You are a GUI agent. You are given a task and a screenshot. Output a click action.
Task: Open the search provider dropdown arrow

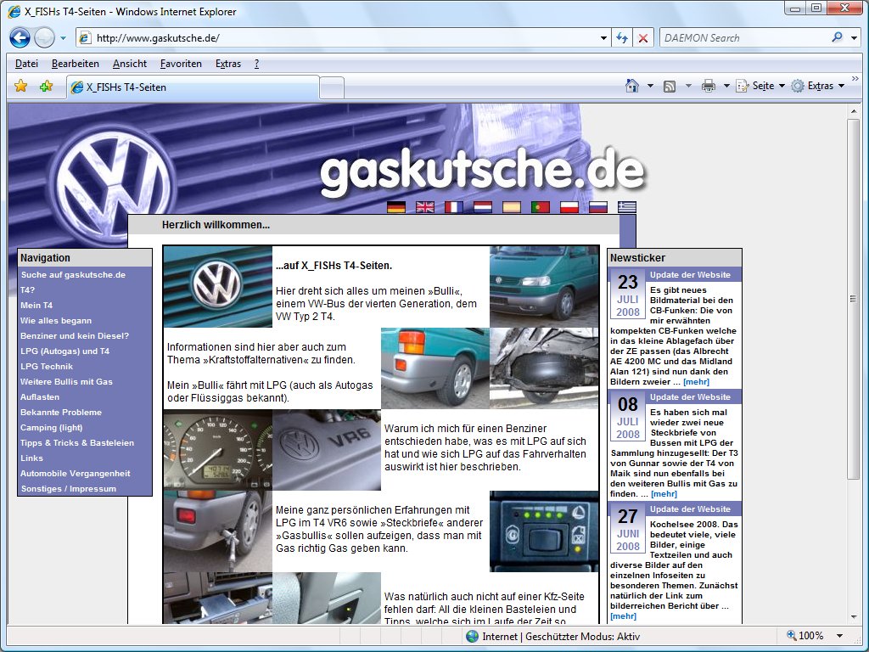click(855, 38)
